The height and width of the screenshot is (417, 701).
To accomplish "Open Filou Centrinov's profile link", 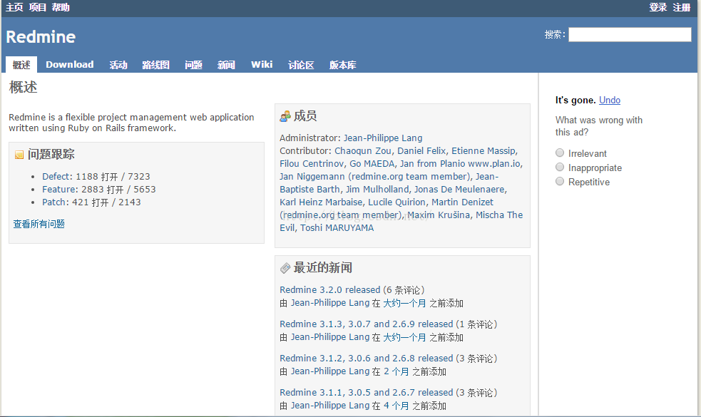I will pos(312,164).
